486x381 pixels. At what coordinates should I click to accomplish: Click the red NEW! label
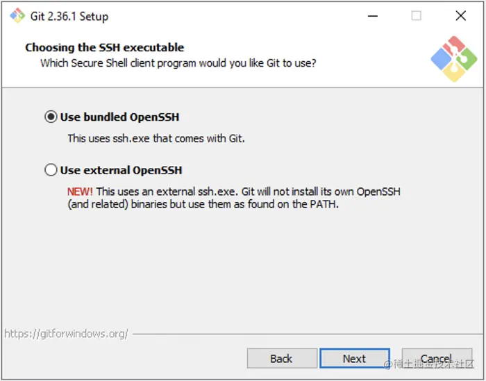click(x=80, y=192)
